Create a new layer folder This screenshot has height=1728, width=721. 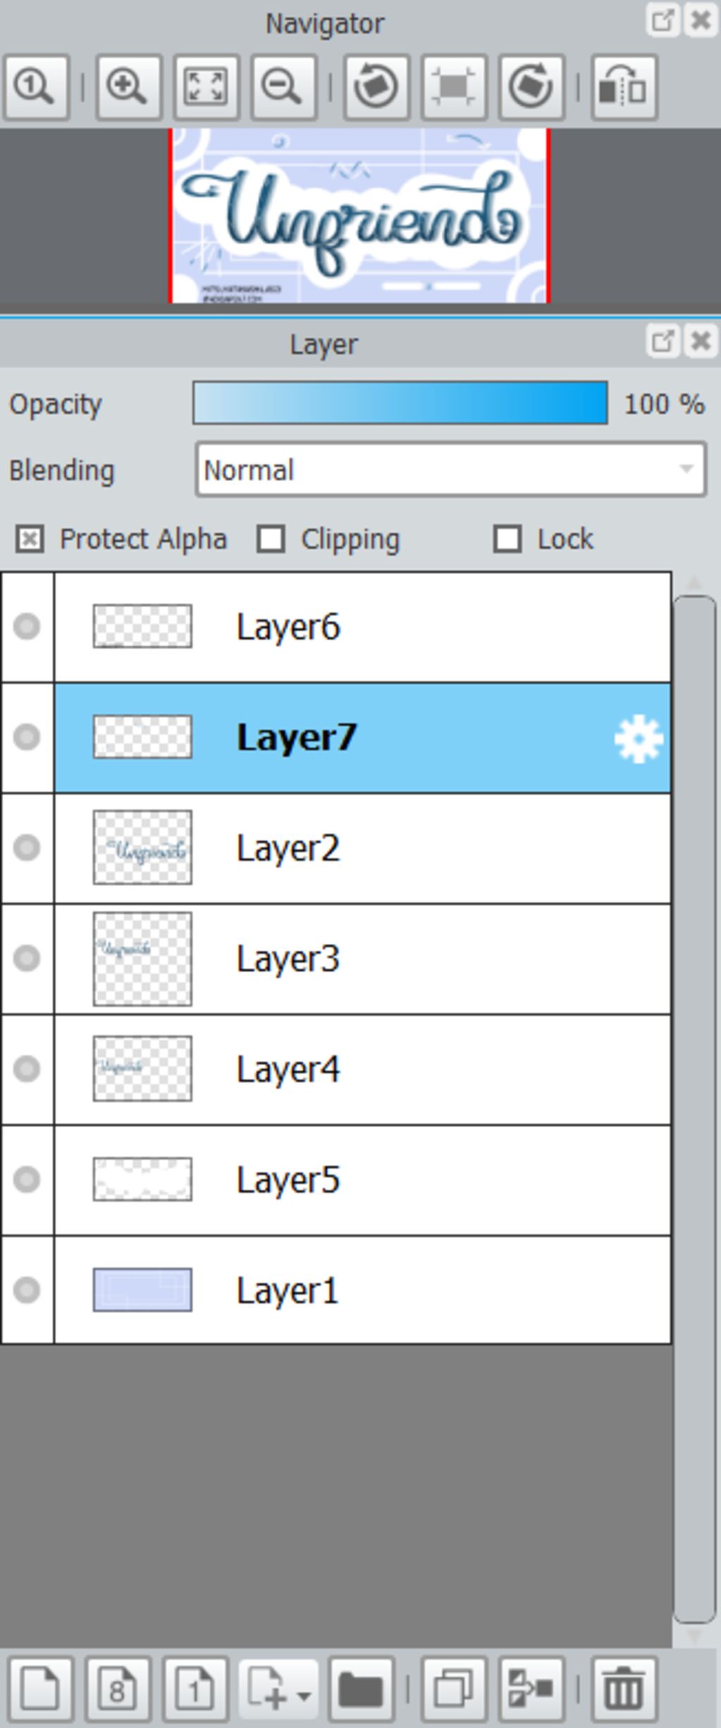tap(360, 1689)
